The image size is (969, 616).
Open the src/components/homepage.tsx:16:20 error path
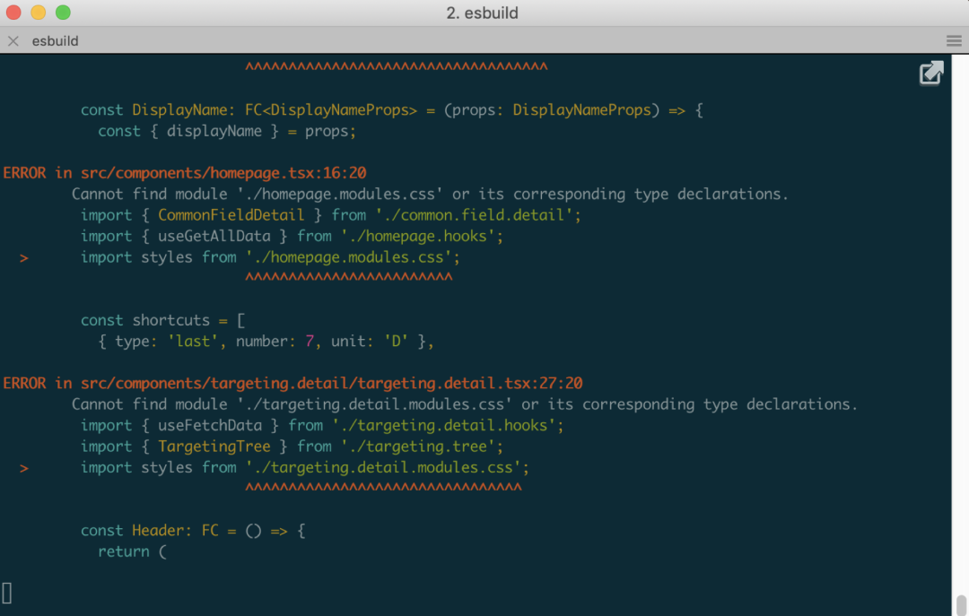(x=223, y=173)
